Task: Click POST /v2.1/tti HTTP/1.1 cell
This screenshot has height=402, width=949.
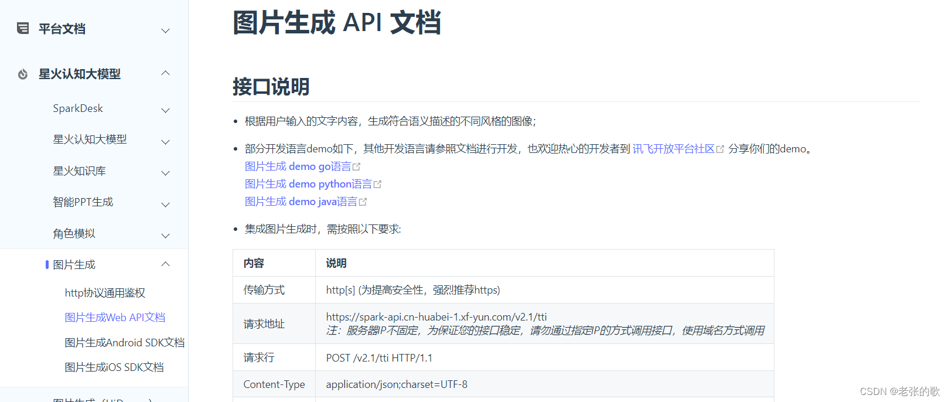Action: (545, 357)
